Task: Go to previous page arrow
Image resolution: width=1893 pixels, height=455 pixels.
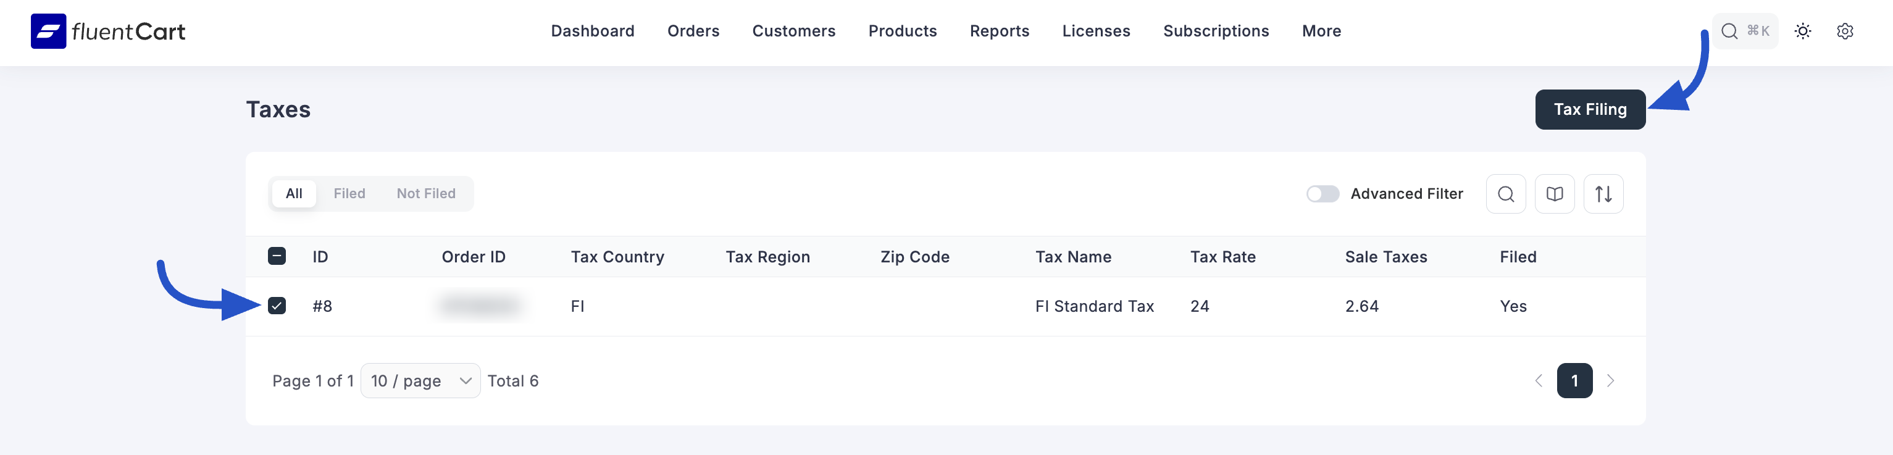Action: tap(1538, 381)
